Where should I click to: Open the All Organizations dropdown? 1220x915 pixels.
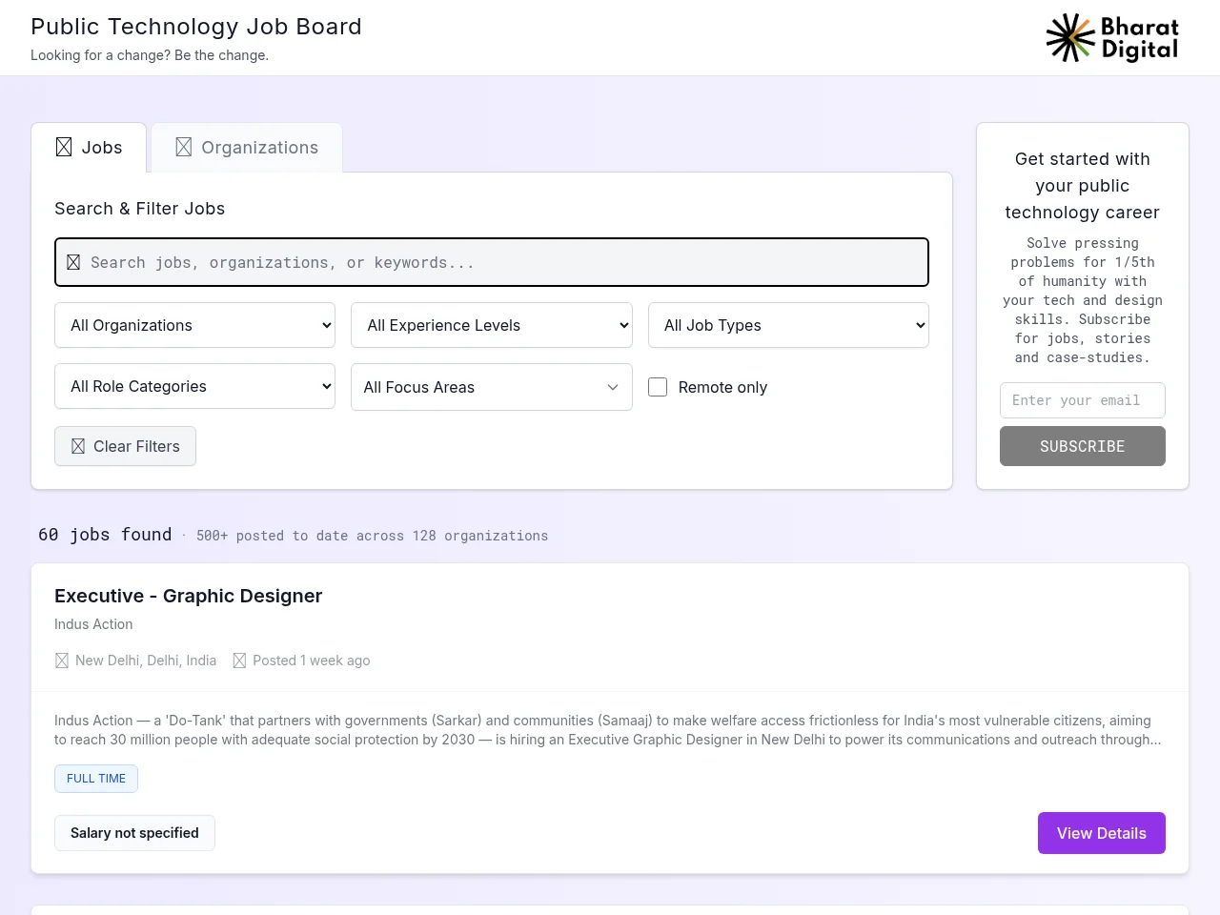tap(195, 325)
